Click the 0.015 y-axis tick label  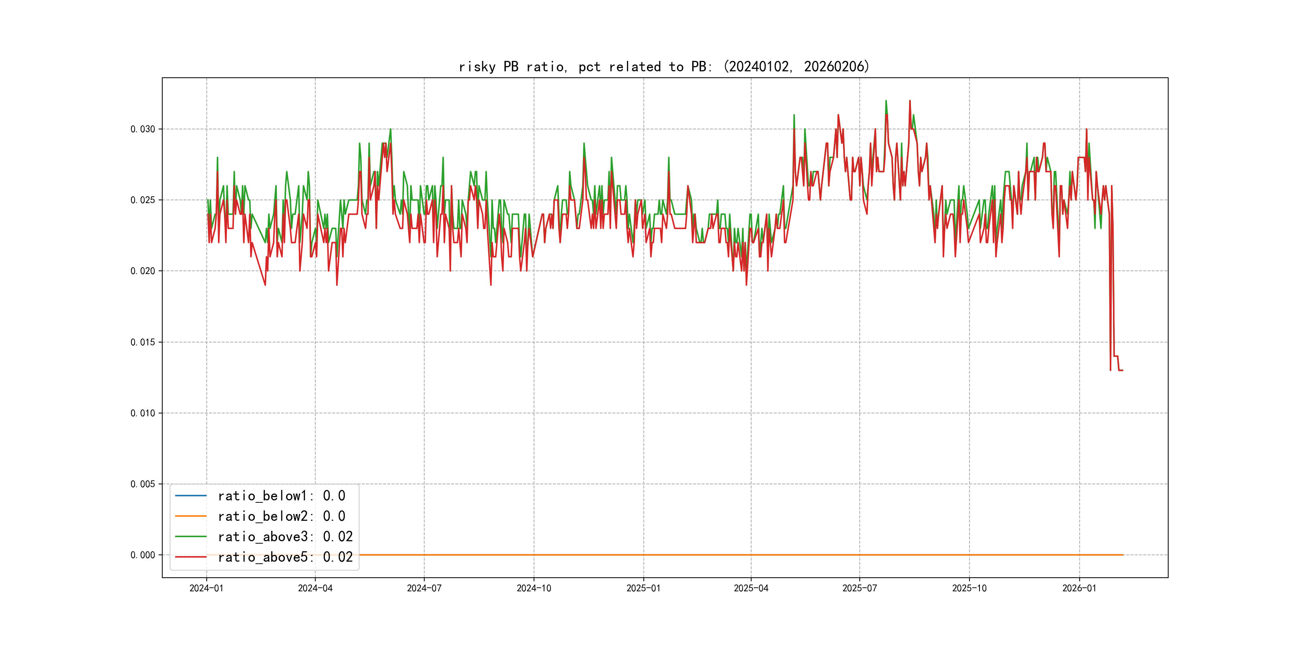click(143, 342)
